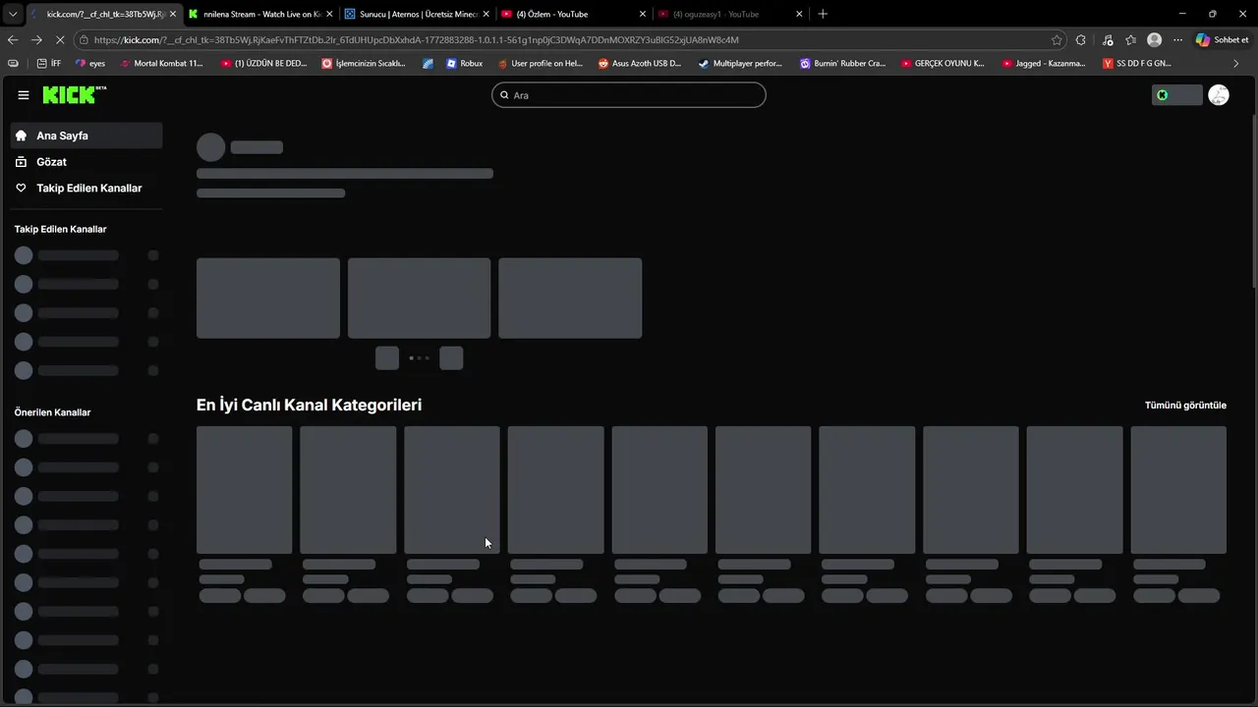Screen dimensions: 1258x707
Task: Open İşlemcinizin Sıcaklı bookmark
Action: (364, 63)
